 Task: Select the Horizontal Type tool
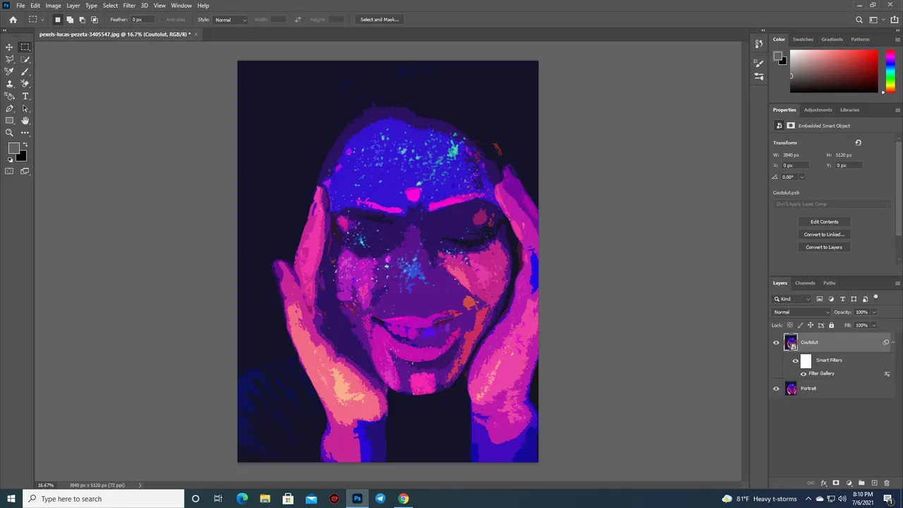(x=25, y=96)
